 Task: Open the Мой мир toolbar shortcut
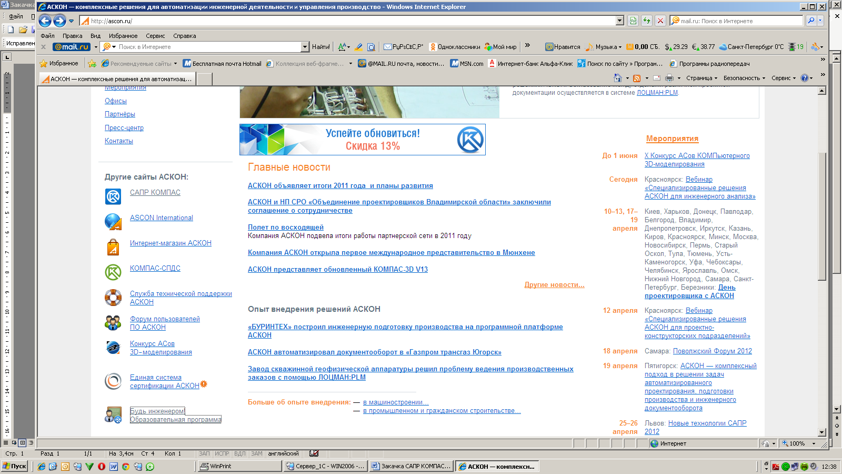pyautogui.click(x=500, y=47)
